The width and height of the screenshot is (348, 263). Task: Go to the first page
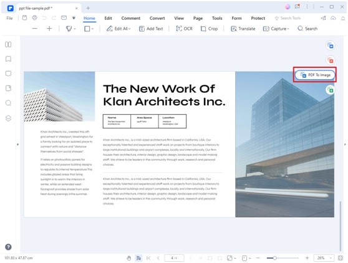[x=148, y=258]
